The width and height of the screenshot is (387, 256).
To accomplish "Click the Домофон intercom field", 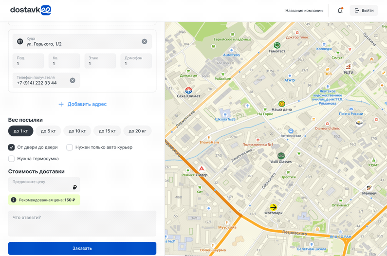I will click(136, 61).
